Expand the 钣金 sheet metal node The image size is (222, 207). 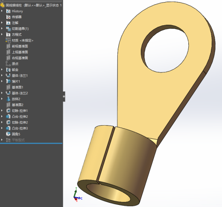[x=2, y=69]
